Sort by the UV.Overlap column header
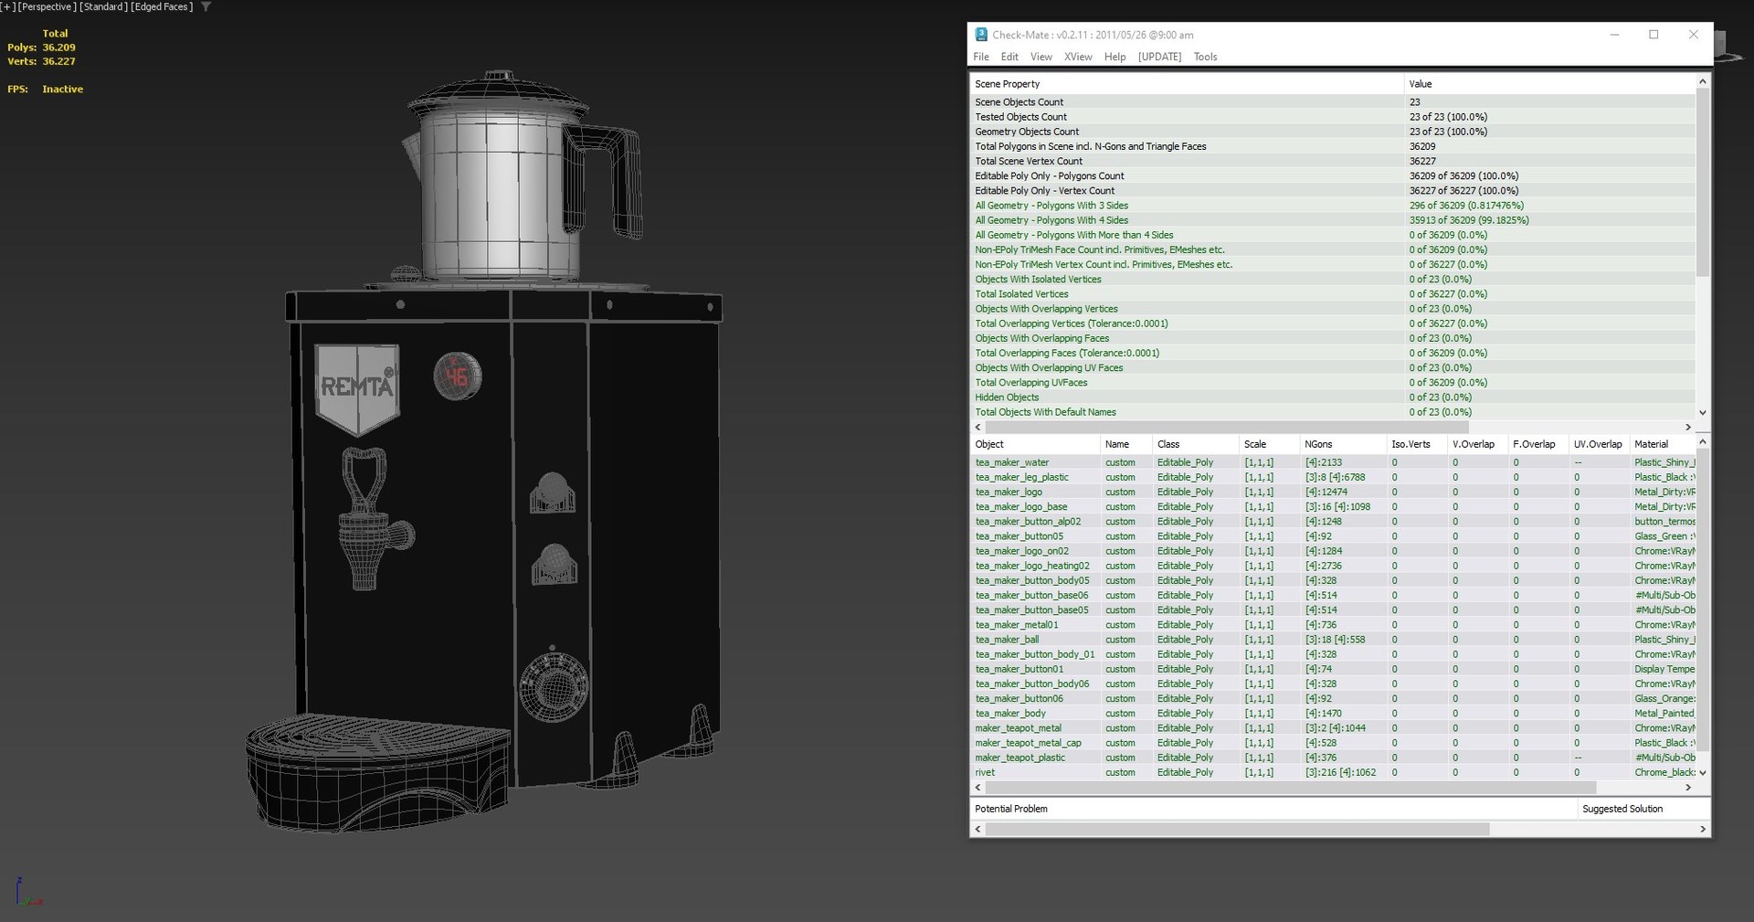1754x922 pixels. [1599, 444]
